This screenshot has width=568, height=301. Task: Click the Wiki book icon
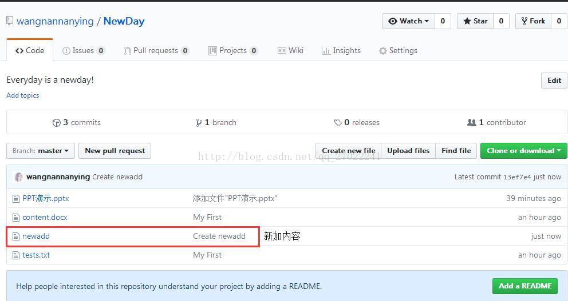(282, 51)
